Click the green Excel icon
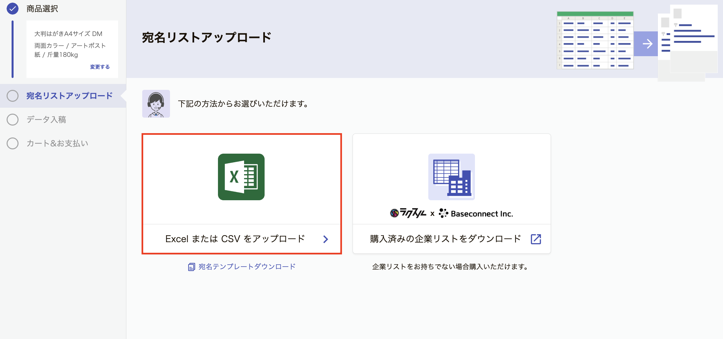This screenshot has width=723, height=339. pos(241,177)
